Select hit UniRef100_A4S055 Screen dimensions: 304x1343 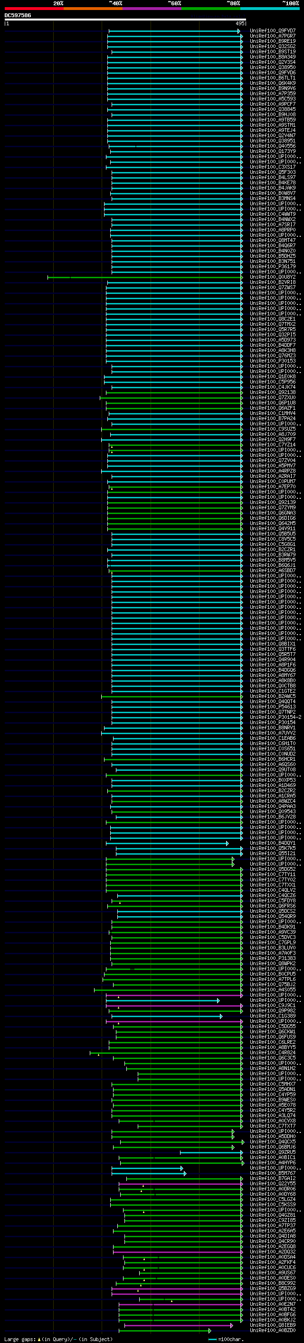(x=272, y=990)
